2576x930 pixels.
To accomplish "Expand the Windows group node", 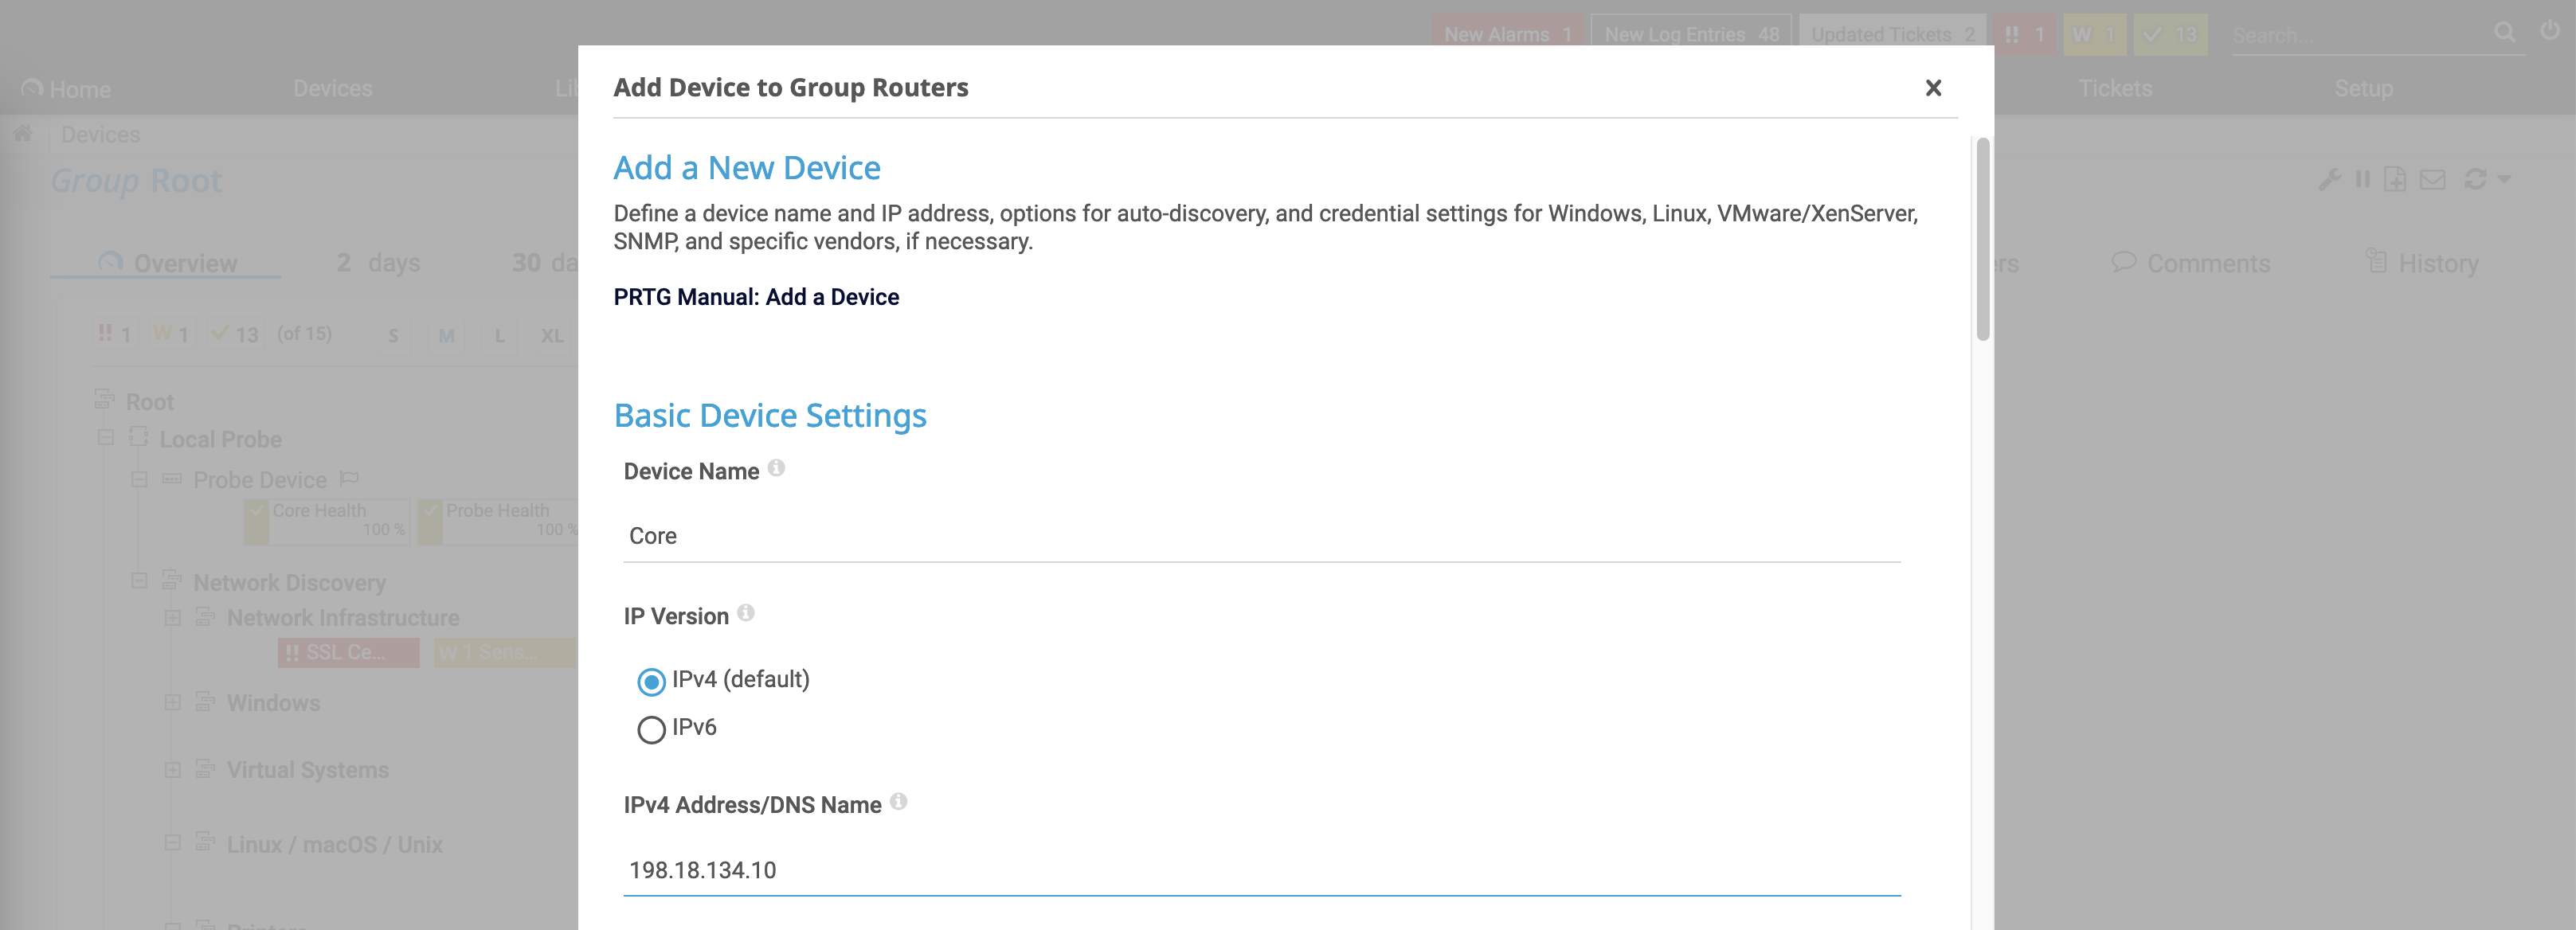I will click(173, 703).
